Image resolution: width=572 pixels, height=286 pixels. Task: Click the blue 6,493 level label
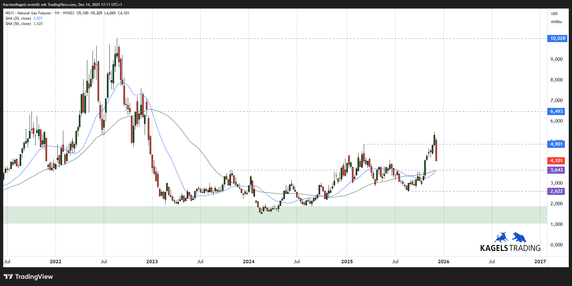tap(556, 111)
